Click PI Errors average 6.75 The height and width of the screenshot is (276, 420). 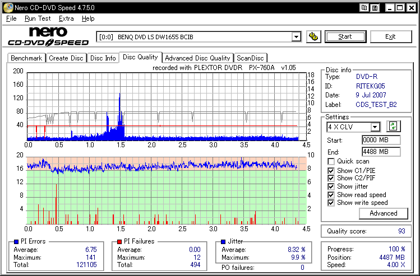click(91, 250)
